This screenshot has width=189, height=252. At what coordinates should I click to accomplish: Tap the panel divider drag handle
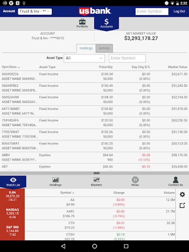[x=96, y=173]
